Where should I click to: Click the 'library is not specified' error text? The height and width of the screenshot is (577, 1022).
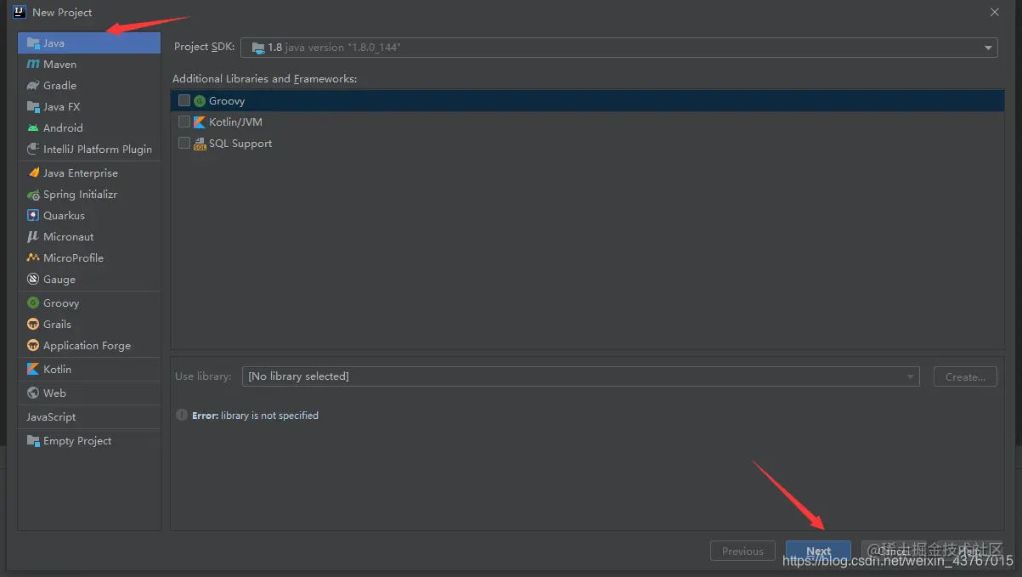click(269, 415)
